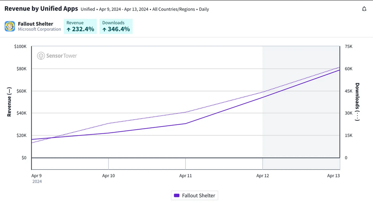This screenshot has width=373, height=204.
Task: Click the Apr 13 date label
Action: (333, 176)
